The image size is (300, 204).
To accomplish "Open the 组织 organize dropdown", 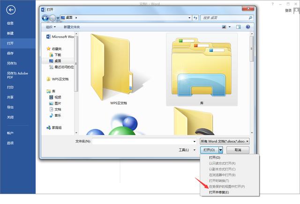I will point(51,27).
